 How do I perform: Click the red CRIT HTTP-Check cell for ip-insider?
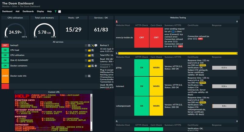click(x=142, y=37)
